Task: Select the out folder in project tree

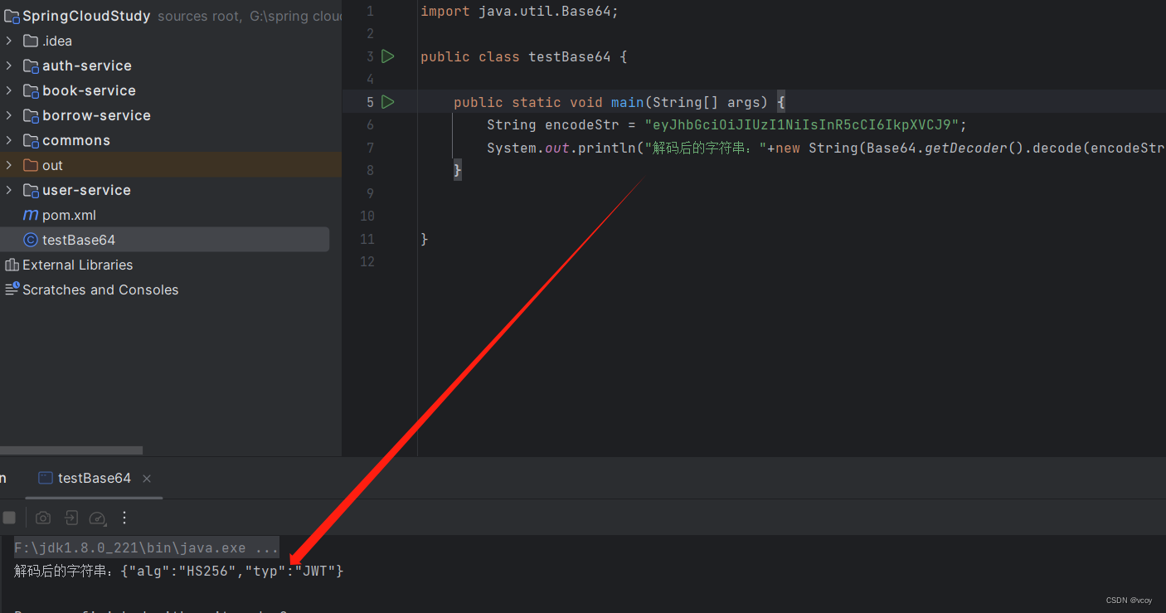Action: tap(52, 165)
